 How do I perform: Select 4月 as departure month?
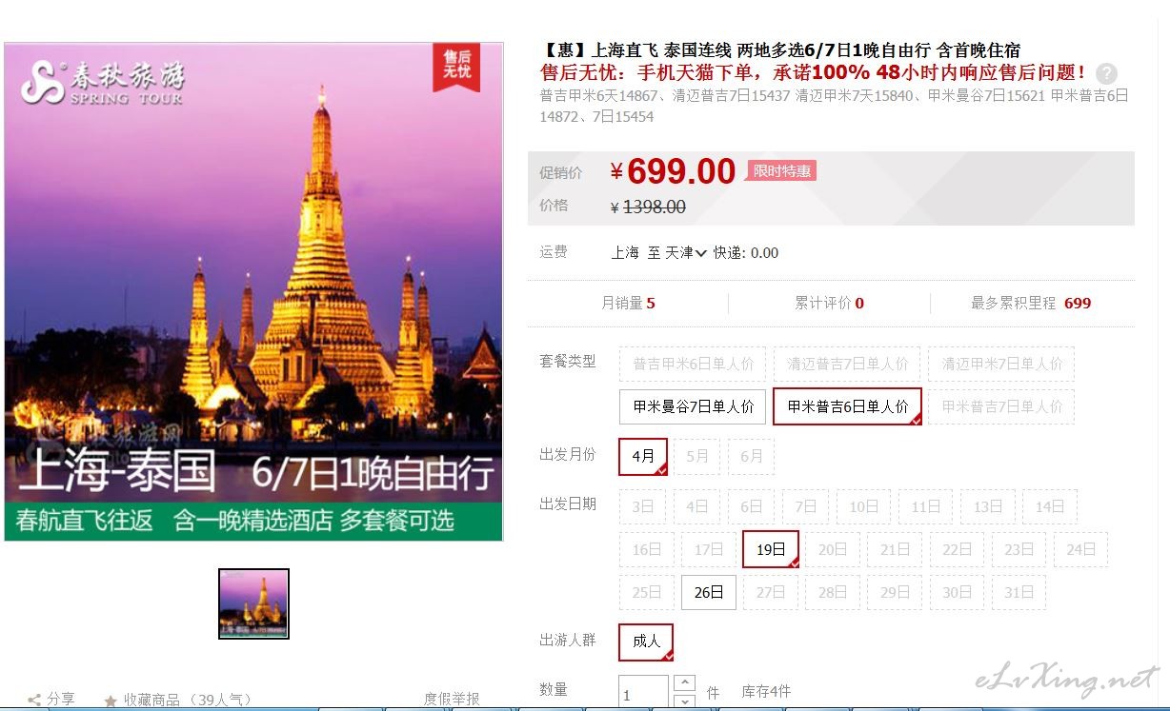pyautogui.click(x=643, y=456)
